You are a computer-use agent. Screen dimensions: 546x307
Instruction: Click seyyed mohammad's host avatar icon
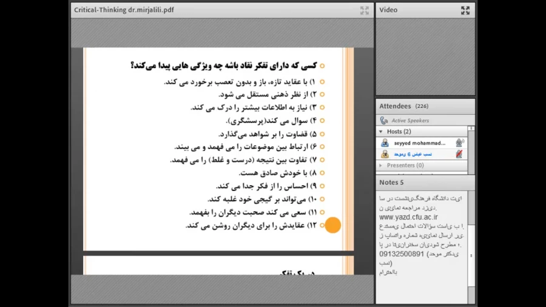pyautogui.click(x=385, y=143)
